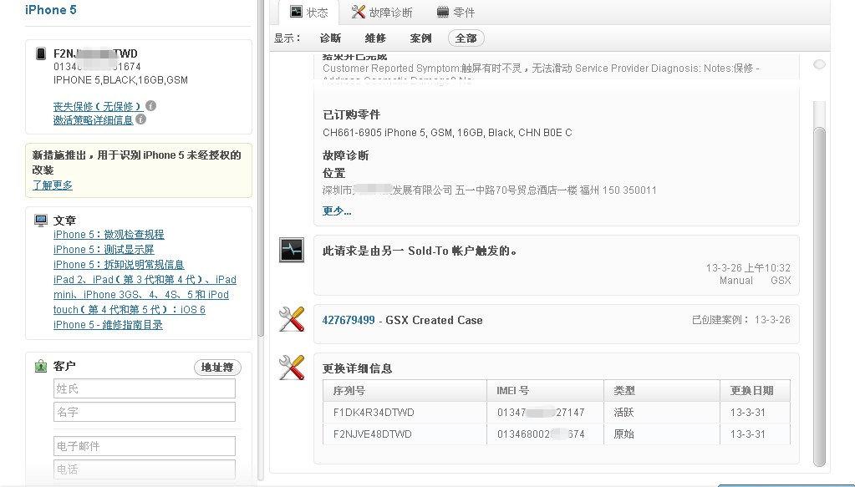Focus the 姓氏 input field

coord(145,389)
